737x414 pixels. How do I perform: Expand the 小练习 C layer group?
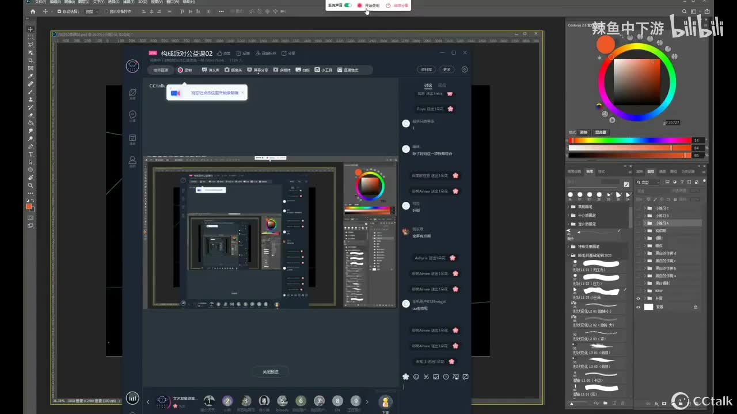[645, 208]
